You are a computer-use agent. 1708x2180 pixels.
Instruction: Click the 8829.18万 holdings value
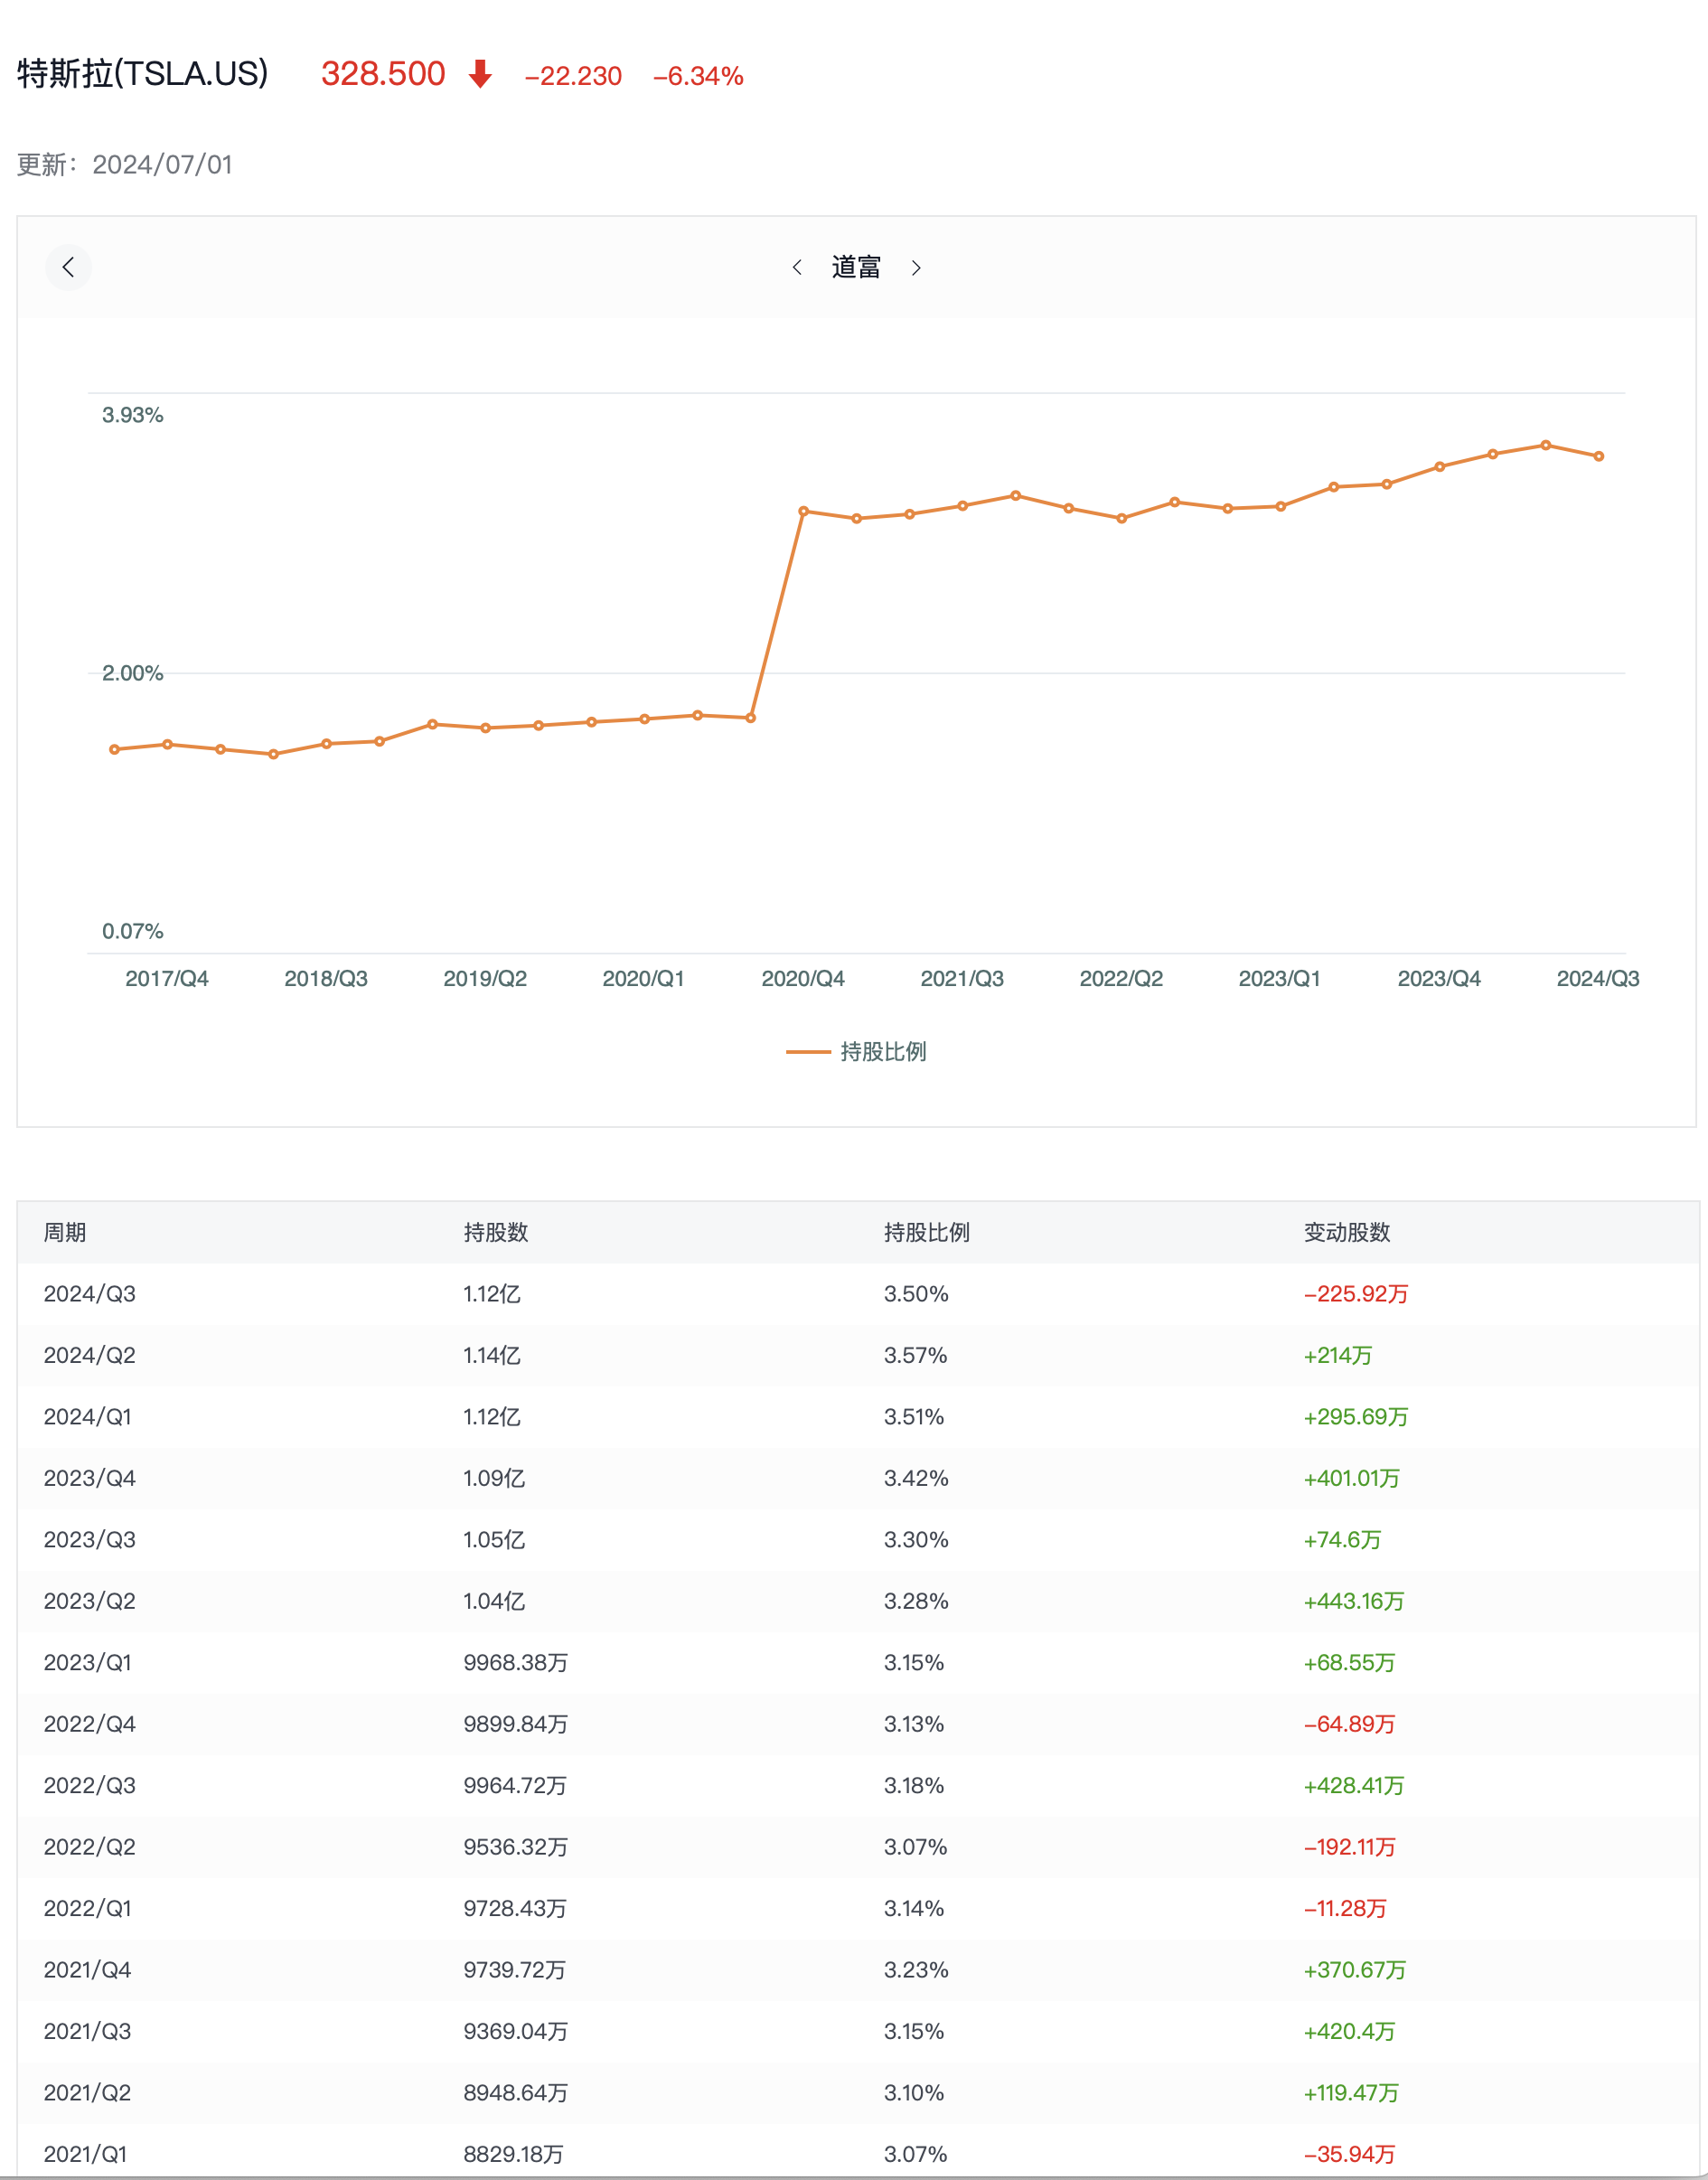pyautogui.click(x=514, y=2155)
